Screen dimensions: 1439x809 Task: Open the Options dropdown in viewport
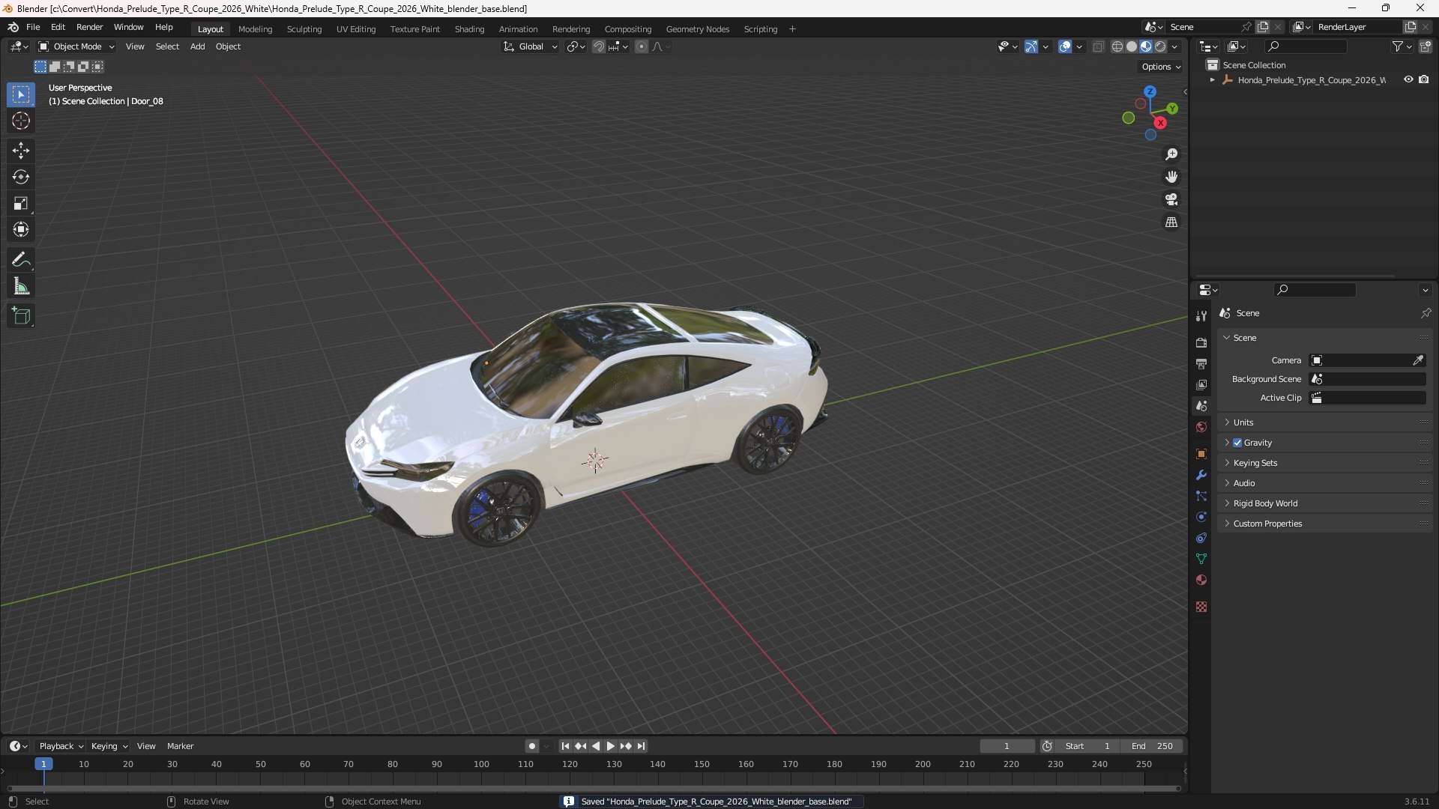1161,67
